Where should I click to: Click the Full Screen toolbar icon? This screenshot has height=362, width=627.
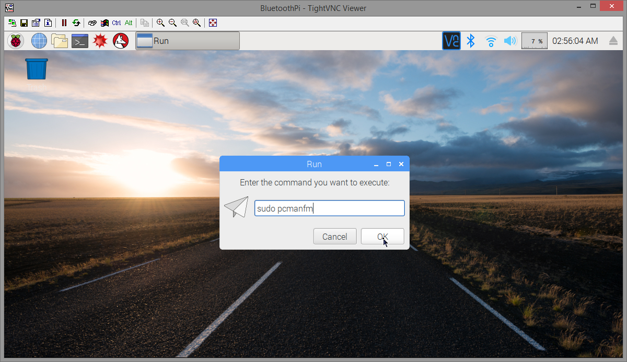[x=213, y=23]
